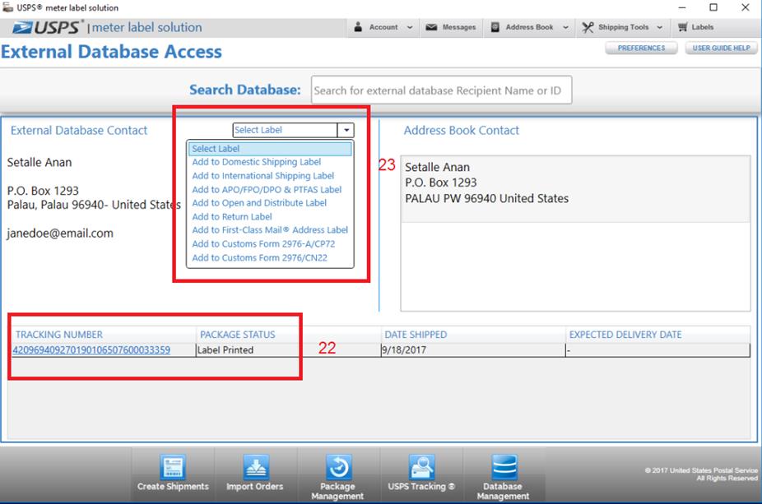Choose Add to Customs Form 2976/CN22
The width and height of the screenshot is (762, 504).
(x=259, y=258)
